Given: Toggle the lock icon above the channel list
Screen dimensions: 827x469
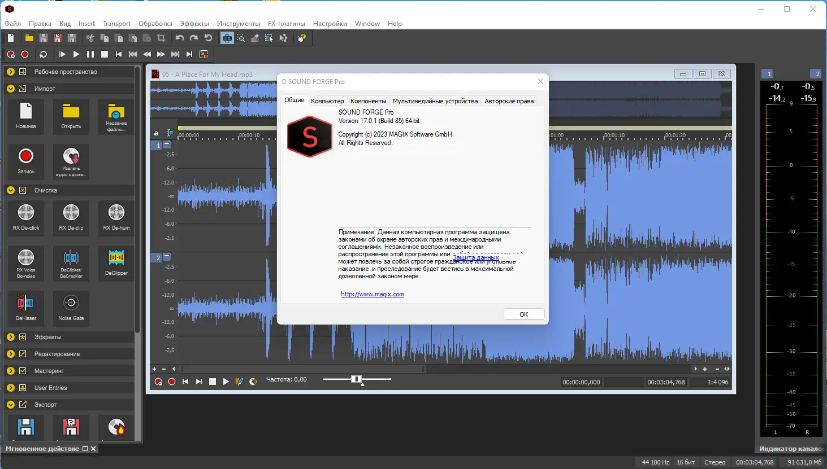Looking at the screenshot, I should coord(157,133).
